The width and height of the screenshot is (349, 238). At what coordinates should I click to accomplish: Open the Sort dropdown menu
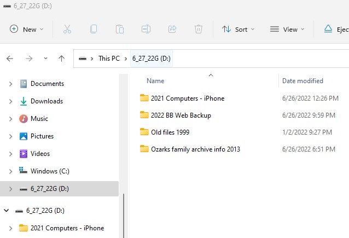pyautogui.click(x=238, y=29)
